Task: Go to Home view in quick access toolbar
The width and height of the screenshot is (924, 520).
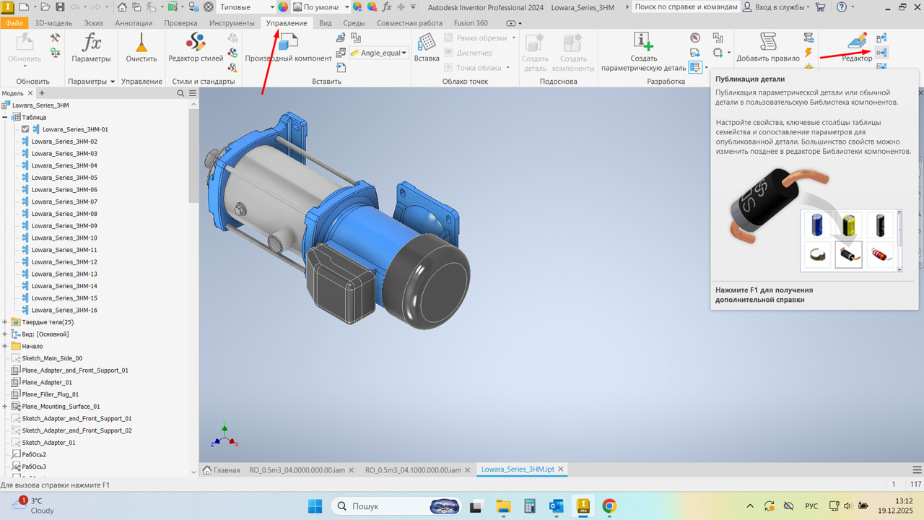Action: click(x=122, y=6)
